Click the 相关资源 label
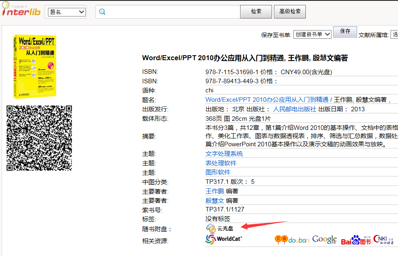Viewport: 398px width, 256px height. [155, 241]
